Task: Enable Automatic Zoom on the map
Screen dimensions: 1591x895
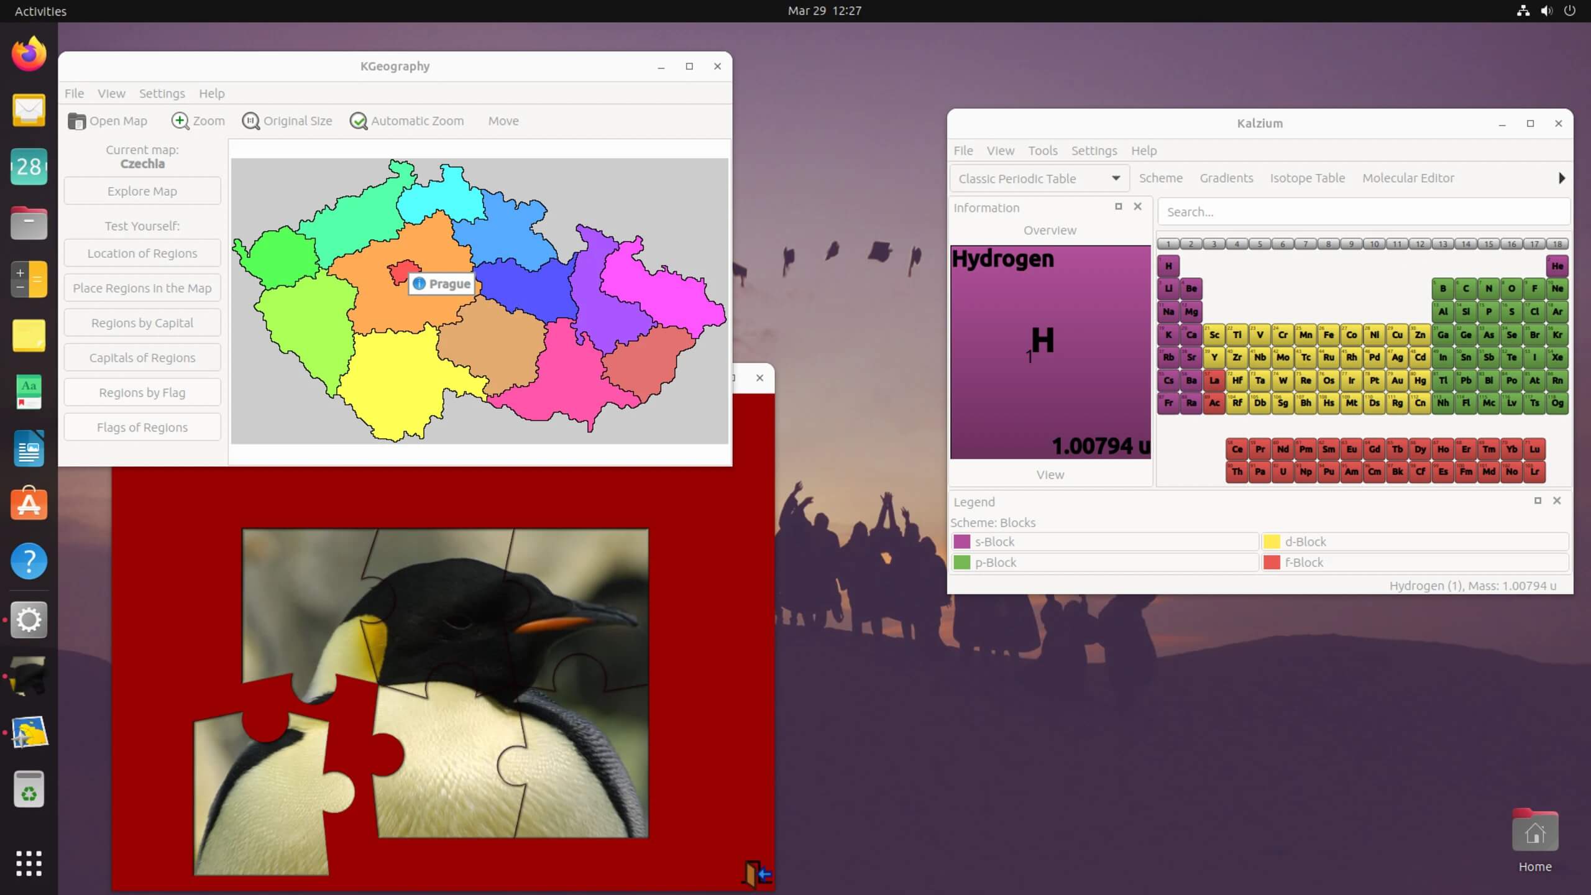Action: tap(407, 121)
